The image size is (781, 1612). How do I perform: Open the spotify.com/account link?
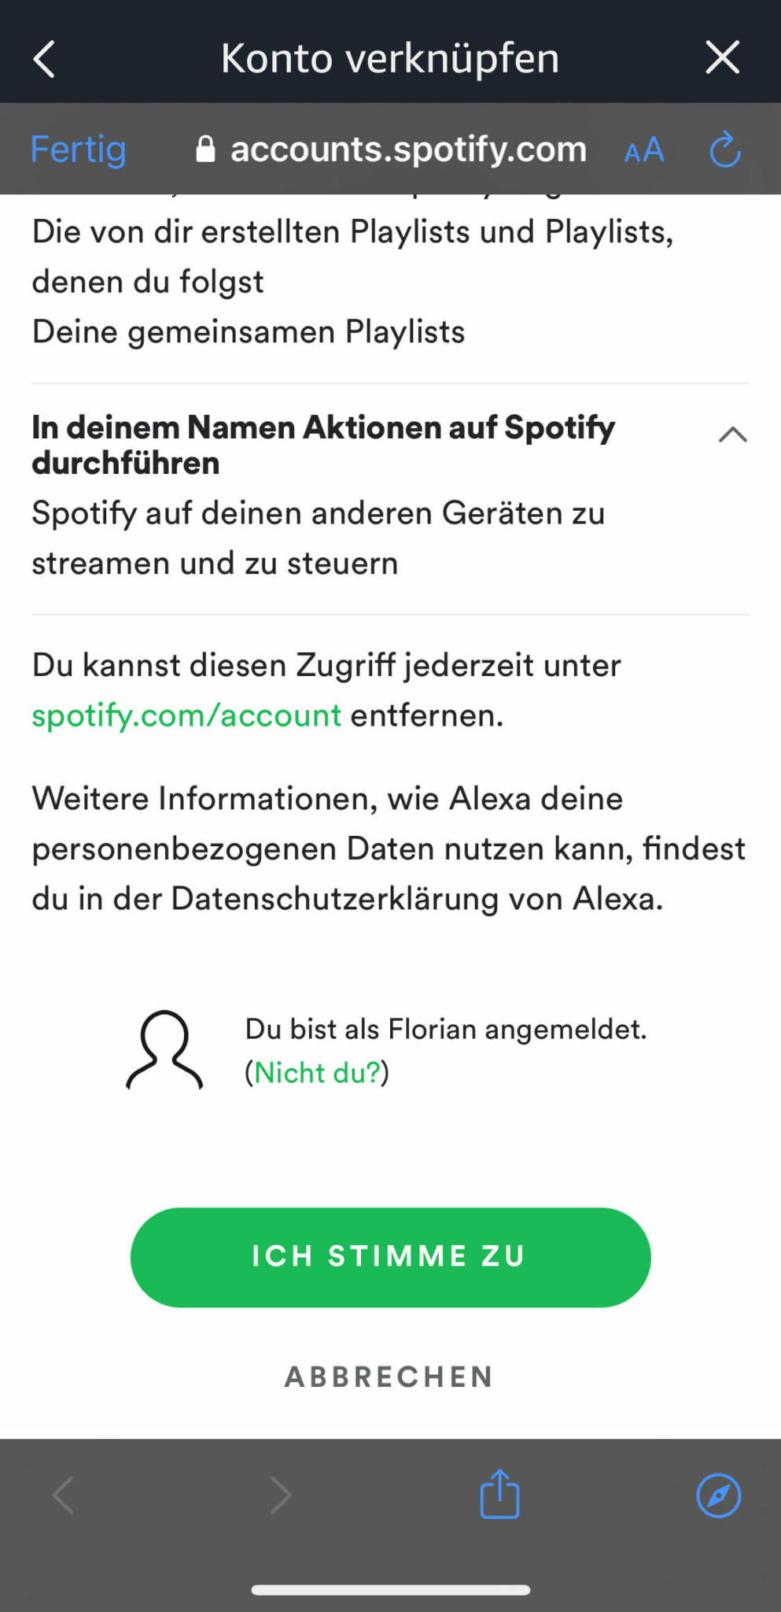pyautogui.click(x=186, y=715)
